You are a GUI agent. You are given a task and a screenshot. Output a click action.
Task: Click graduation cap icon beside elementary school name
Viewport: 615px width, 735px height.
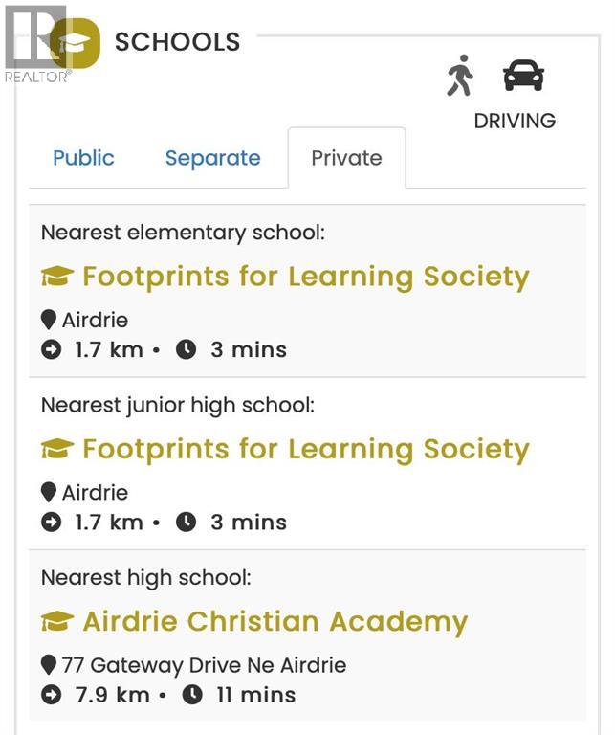[57, 278]
